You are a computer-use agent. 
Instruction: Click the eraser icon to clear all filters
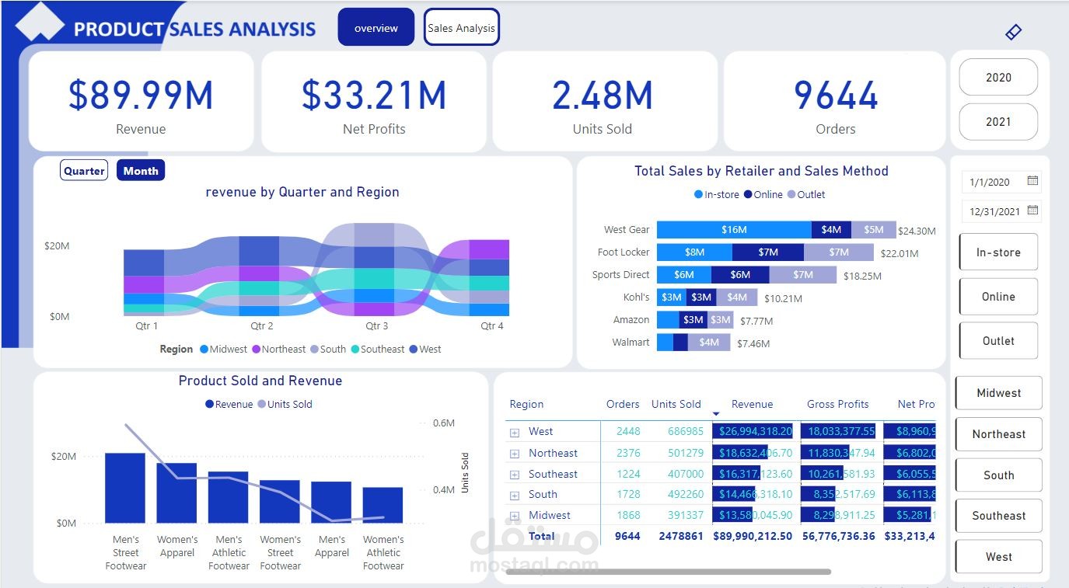coord(1012,32)
